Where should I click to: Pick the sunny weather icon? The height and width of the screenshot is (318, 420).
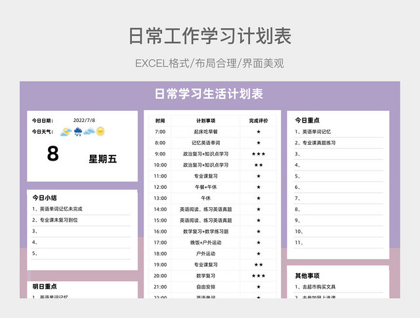(100, 131)
